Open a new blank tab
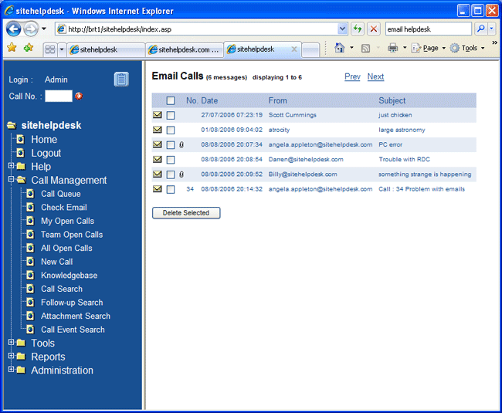Screen dimensions: 502x413 (310, 50)
